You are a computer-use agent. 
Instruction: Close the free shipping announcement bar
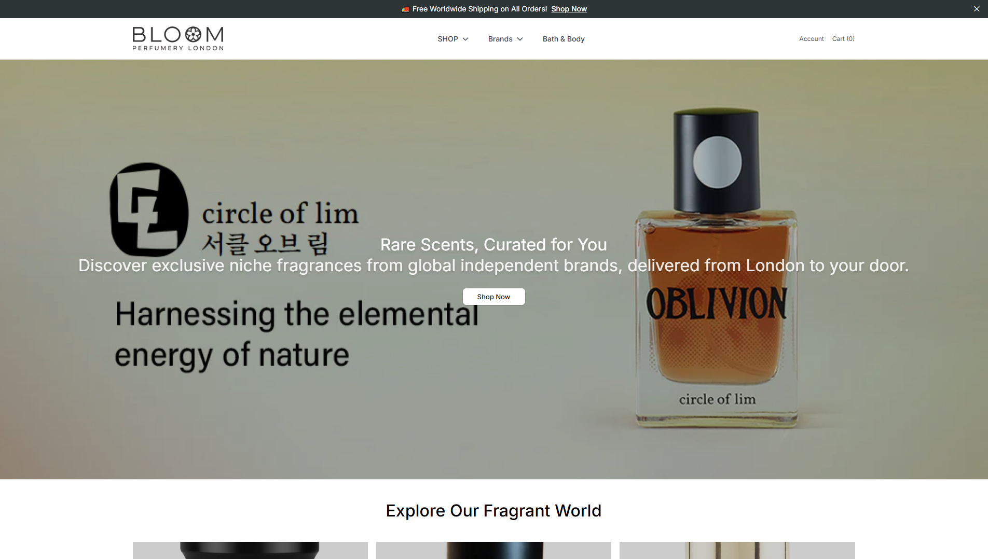click(976, 9)
